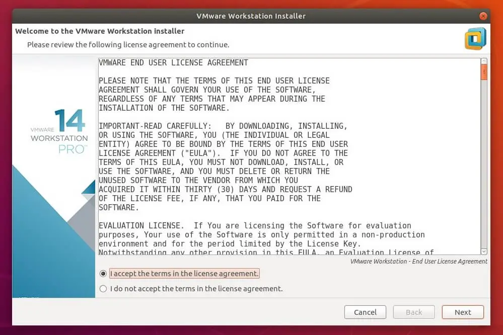503x335 pixels.
Task: Click the license scrollbar up arrow
Action: coord(484,61)
